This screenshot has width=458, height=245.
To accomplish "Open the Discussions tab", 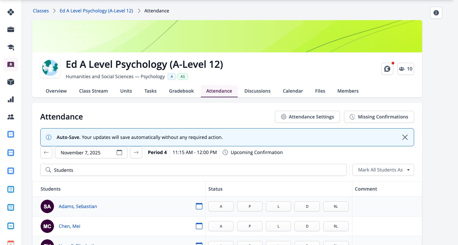I will click(x=257, y=91).
